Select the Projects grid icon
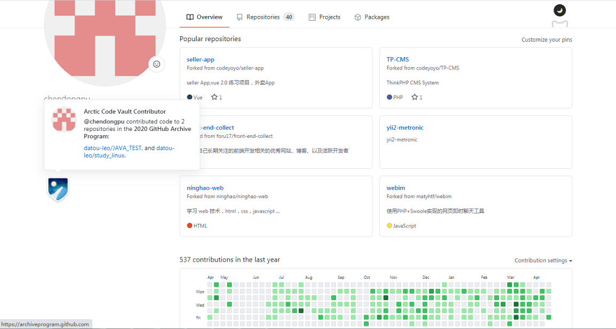The height and width of the screenshot is (329, 616). click(311, 17)
